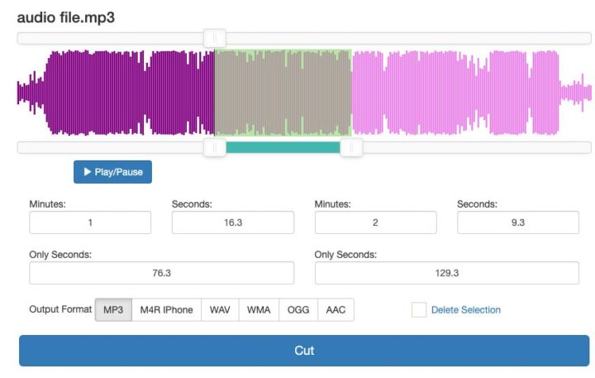
Task: Click the start Minutes input field
Action: tap(90, 222)
